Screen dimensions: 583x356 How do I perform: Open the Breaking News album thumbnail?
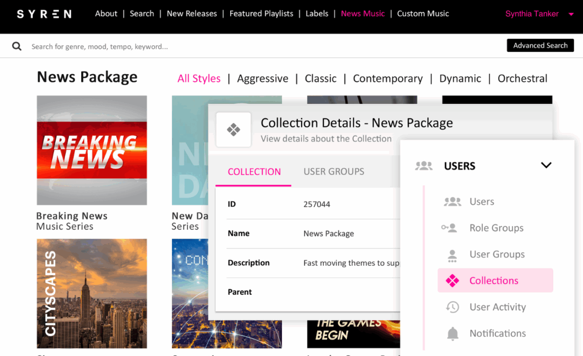92,150
